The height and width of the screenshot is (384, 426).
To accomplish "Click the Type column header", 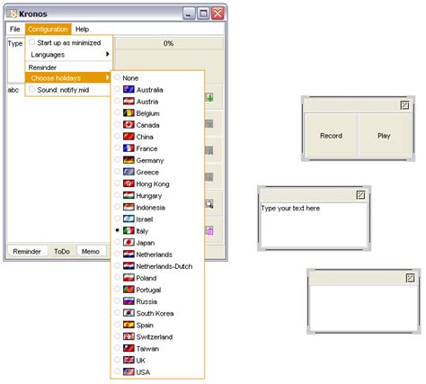I will click(15, 43).
